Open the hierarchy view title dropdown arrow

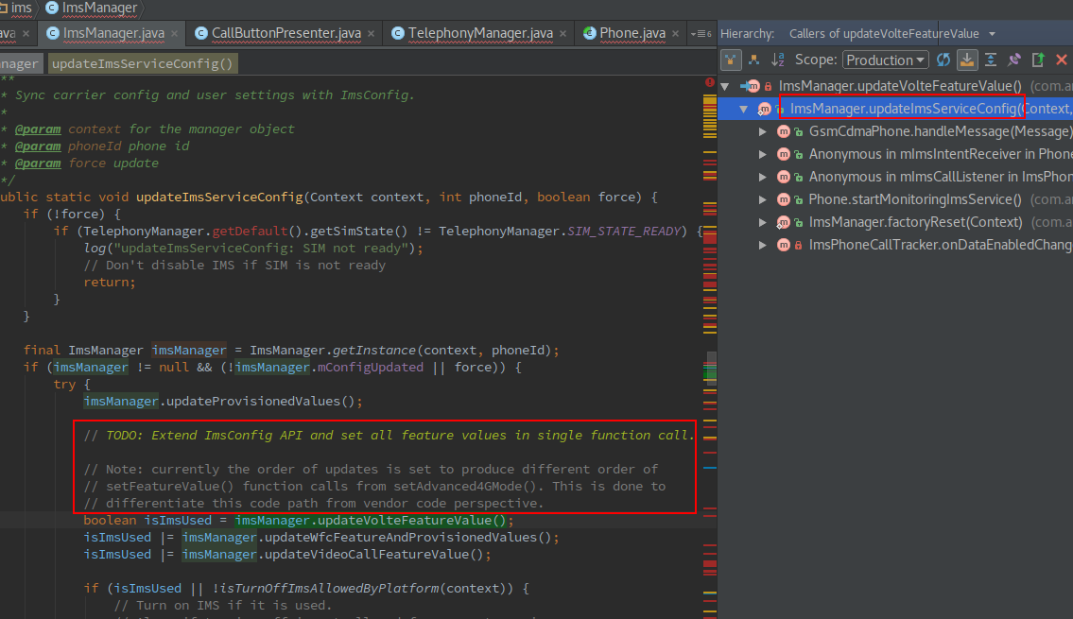[992, 33]
